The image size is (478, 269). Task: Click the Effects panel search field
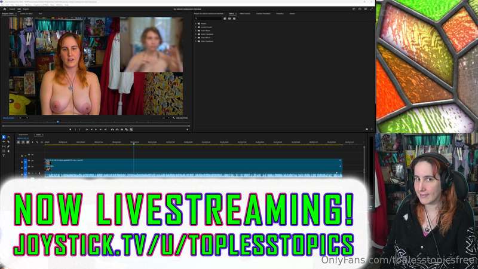click(x=208, y=19)
